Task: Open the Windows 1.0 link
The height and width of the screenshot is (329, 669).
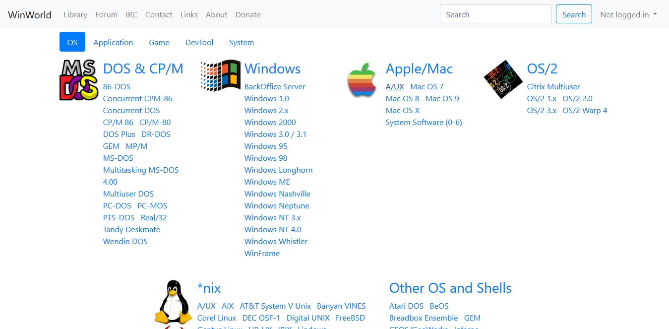Action: tap(267, 98)
